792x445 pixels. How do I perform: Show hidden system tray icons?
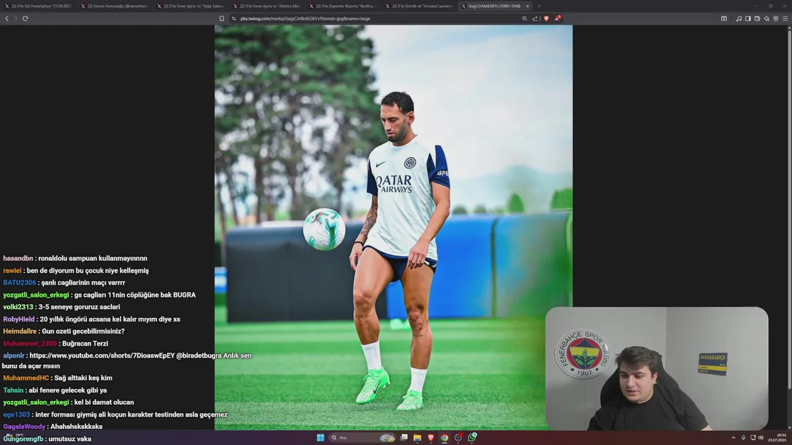[x=734, y=438]
